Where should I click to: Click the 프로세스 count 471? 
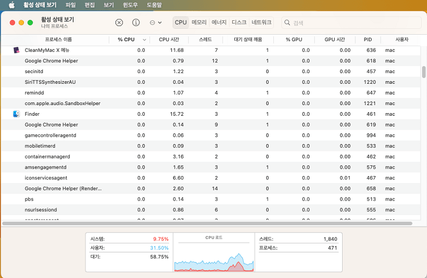coord(333,248)
